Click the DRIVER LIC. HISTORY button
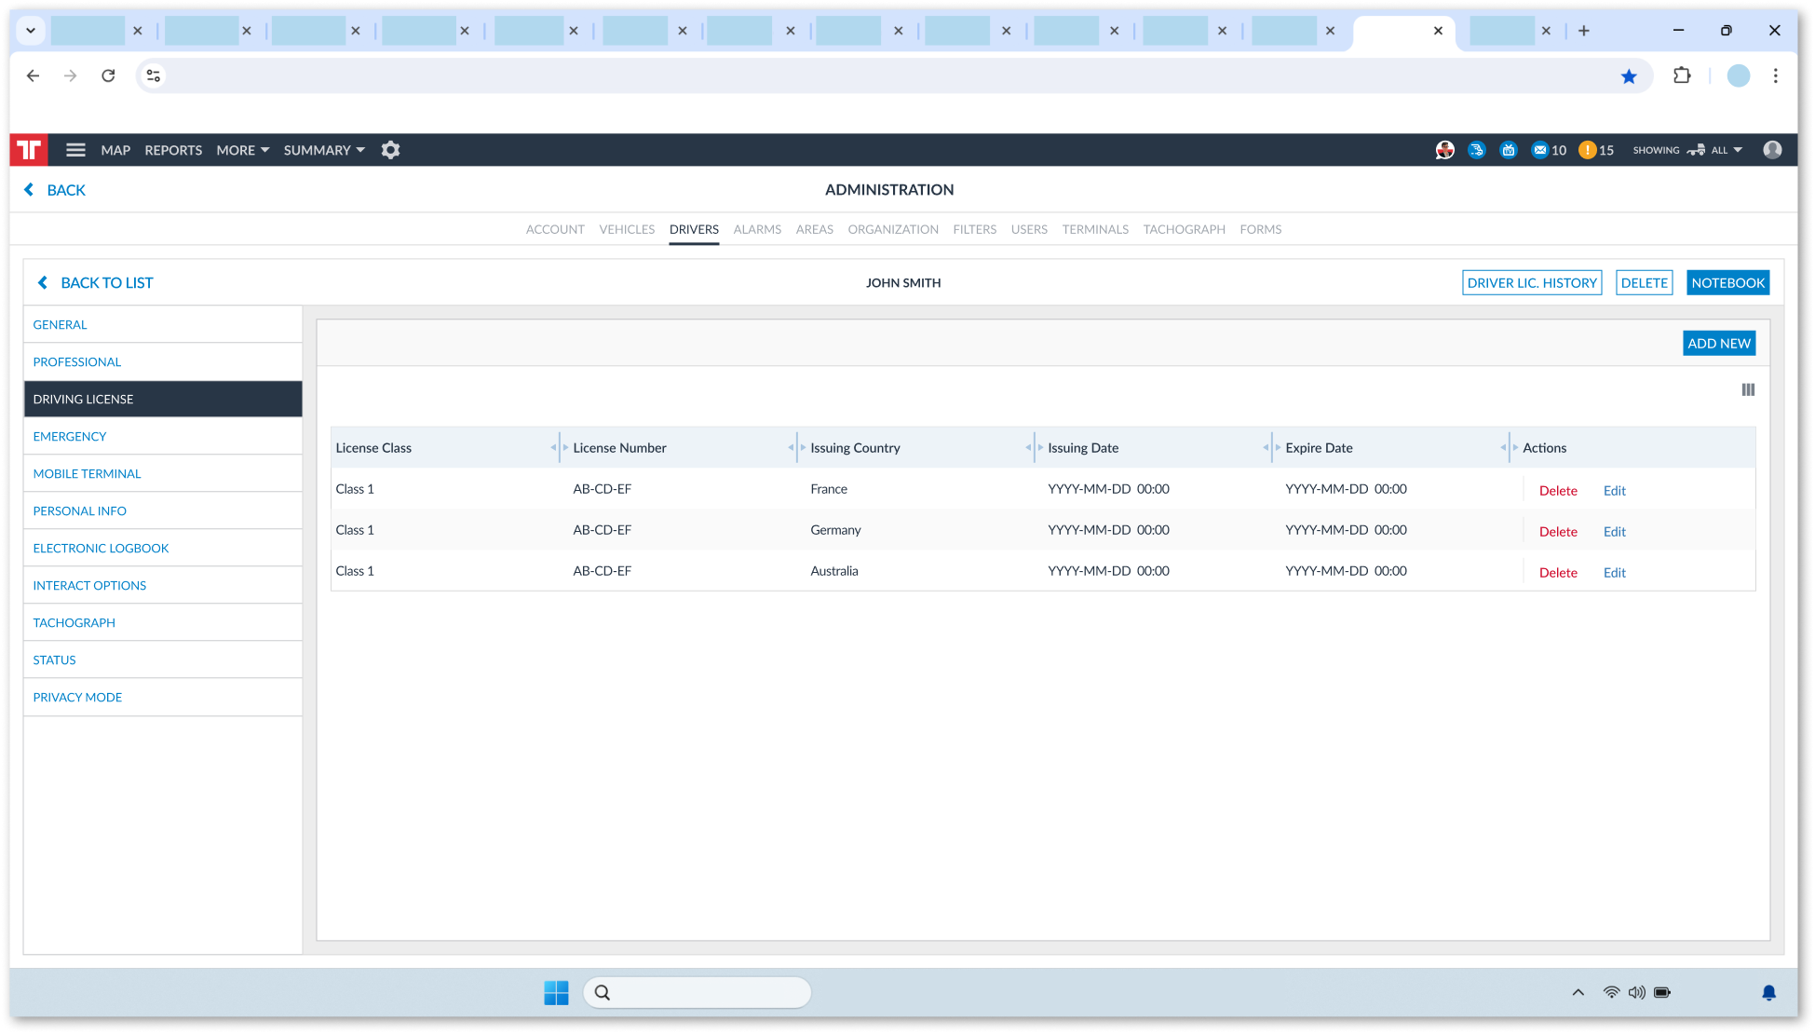The width and height of the screenshot is (1815, 1034). [1531, 283]
